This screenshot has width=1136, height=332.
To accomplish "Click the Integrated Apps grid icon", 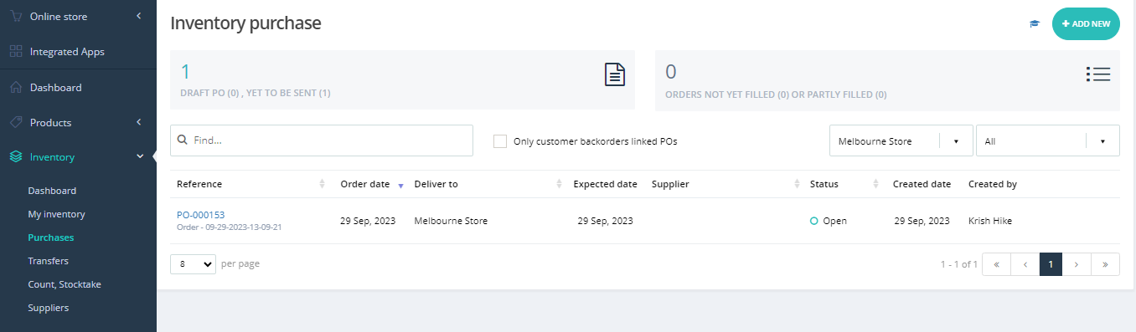I will pyautogui.click(x=16, y=52).
